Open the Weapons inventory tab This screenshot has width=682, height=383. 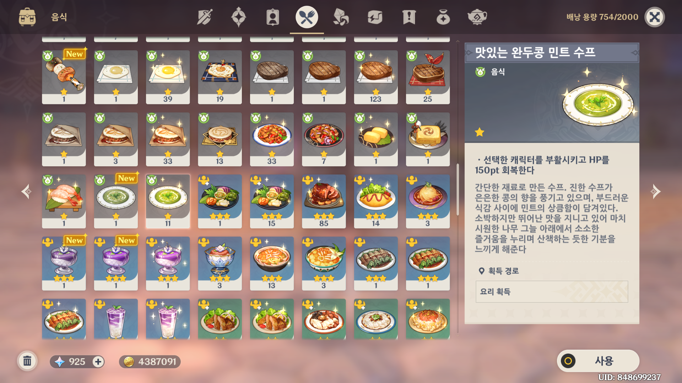(205, 17)
